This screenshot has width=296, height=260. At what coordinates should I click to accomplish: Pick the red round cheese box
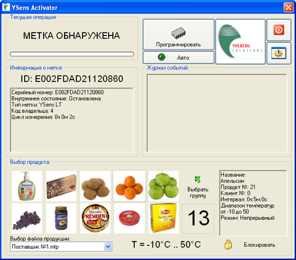click(129, 218)
